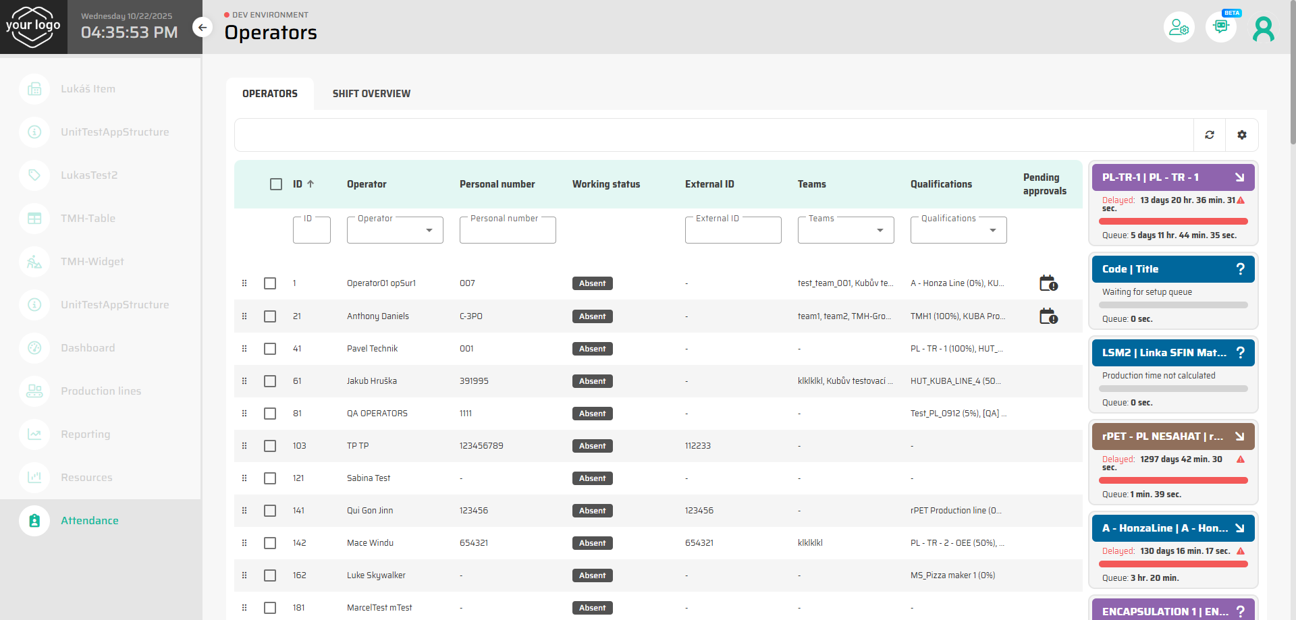Viewport: 1296px width, 620px height.
Task: Open the BETA assistant chat icon
Action: coord(1220,27)
